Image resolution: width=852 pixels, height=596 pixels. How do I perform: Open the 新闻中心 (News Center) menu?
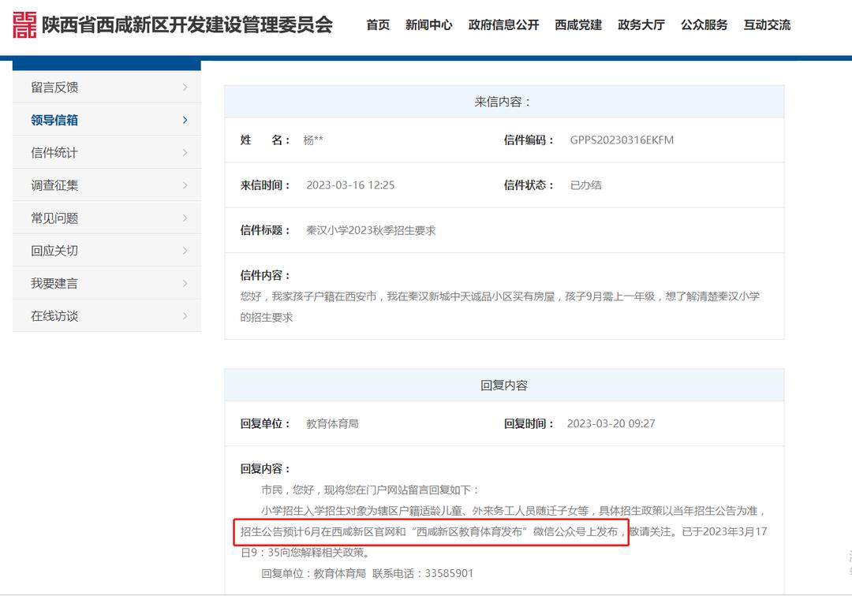point(428,24)
